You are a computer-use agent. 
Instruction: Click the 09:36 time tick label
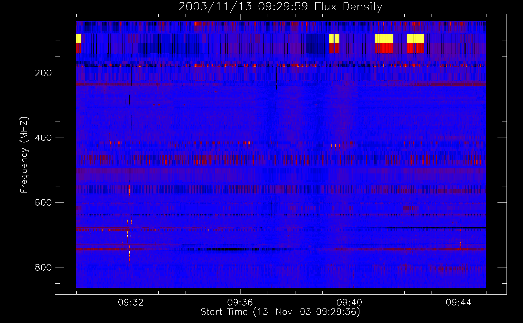click(240, 303)
